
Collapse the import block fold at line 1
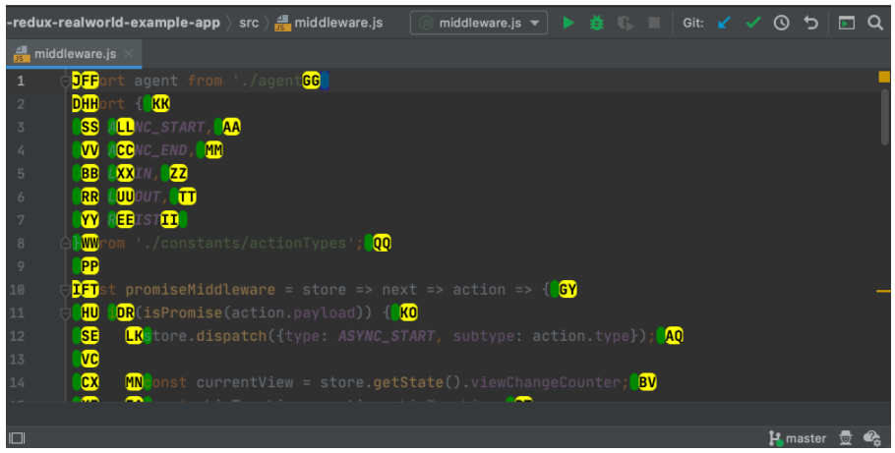pyautogui.click(x=66, y=81)
